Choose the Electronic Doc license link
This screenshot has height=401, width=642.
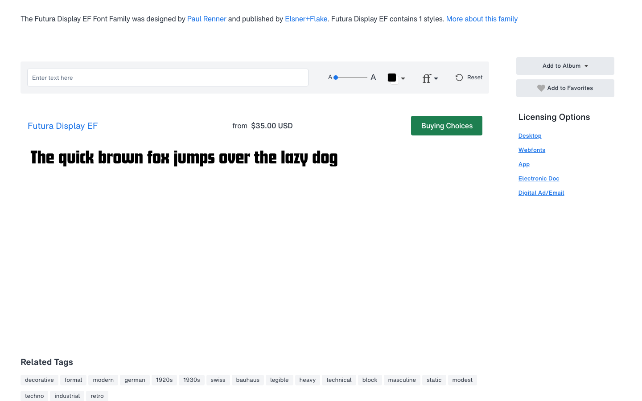pyautogui.click(x=539, y=179)
